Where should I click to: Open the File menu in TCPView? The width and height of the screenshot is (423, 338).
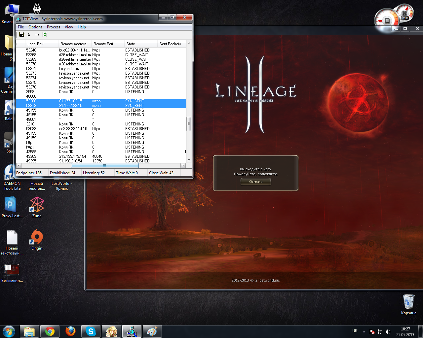coord(21,27)
